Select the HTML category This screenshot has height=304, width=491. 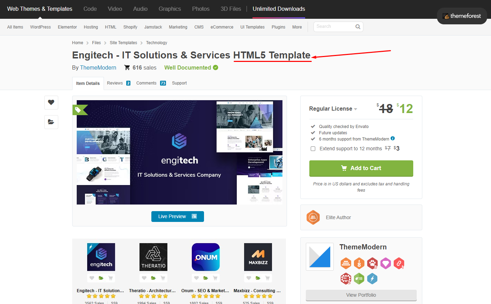[x=111, y=27]
